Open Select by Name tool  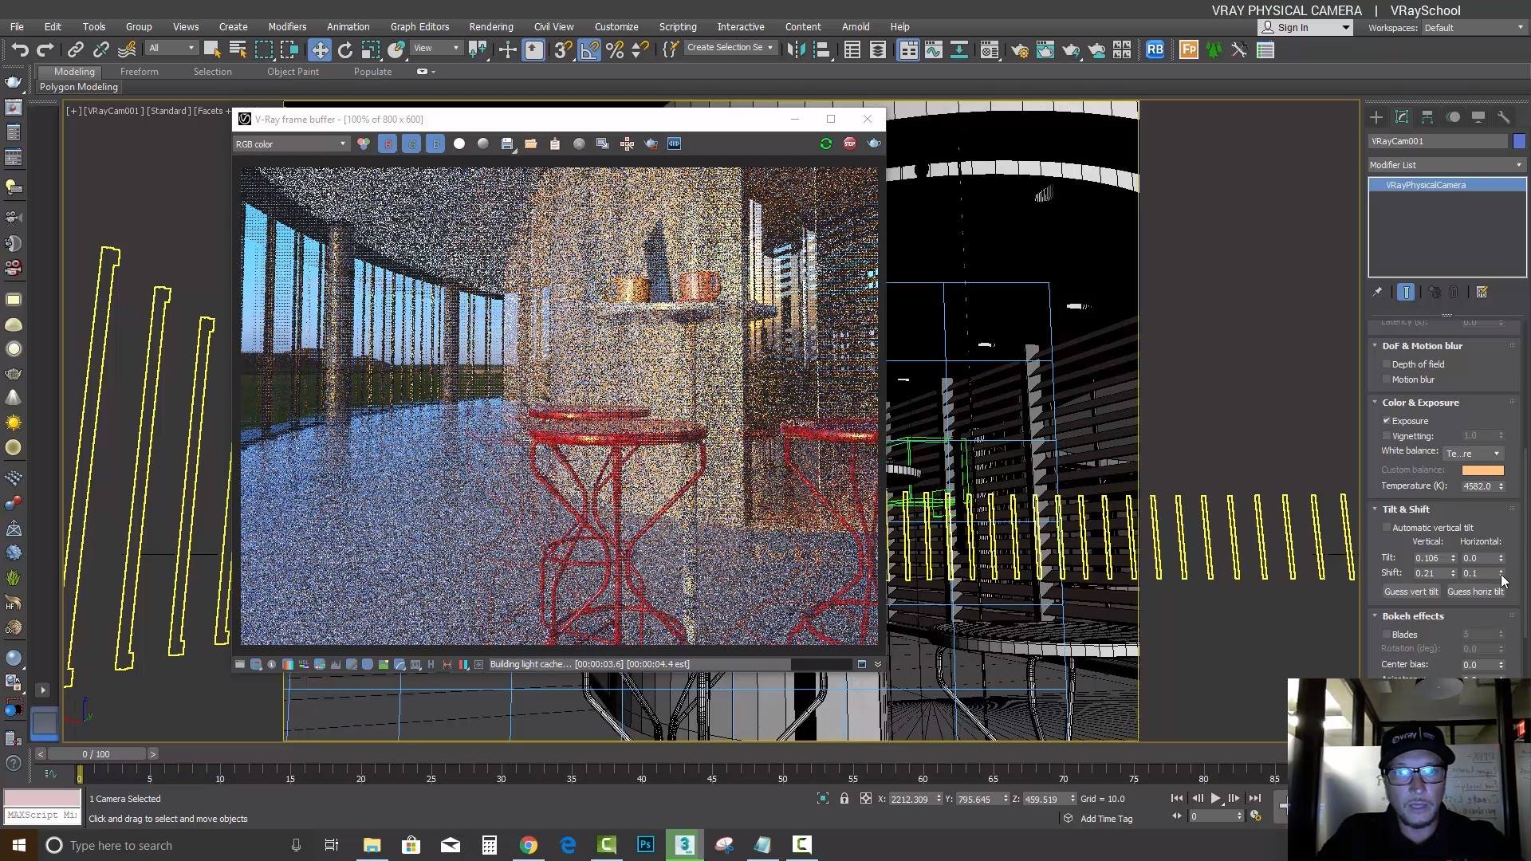[x=238, y=50]
